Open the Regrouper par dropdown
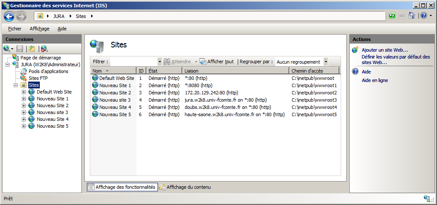This screenshot has height=205, width=437. (325, 61)
